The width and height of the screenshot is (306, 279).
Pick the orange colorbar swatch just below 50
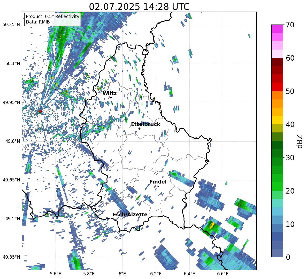tap(277, 95)
